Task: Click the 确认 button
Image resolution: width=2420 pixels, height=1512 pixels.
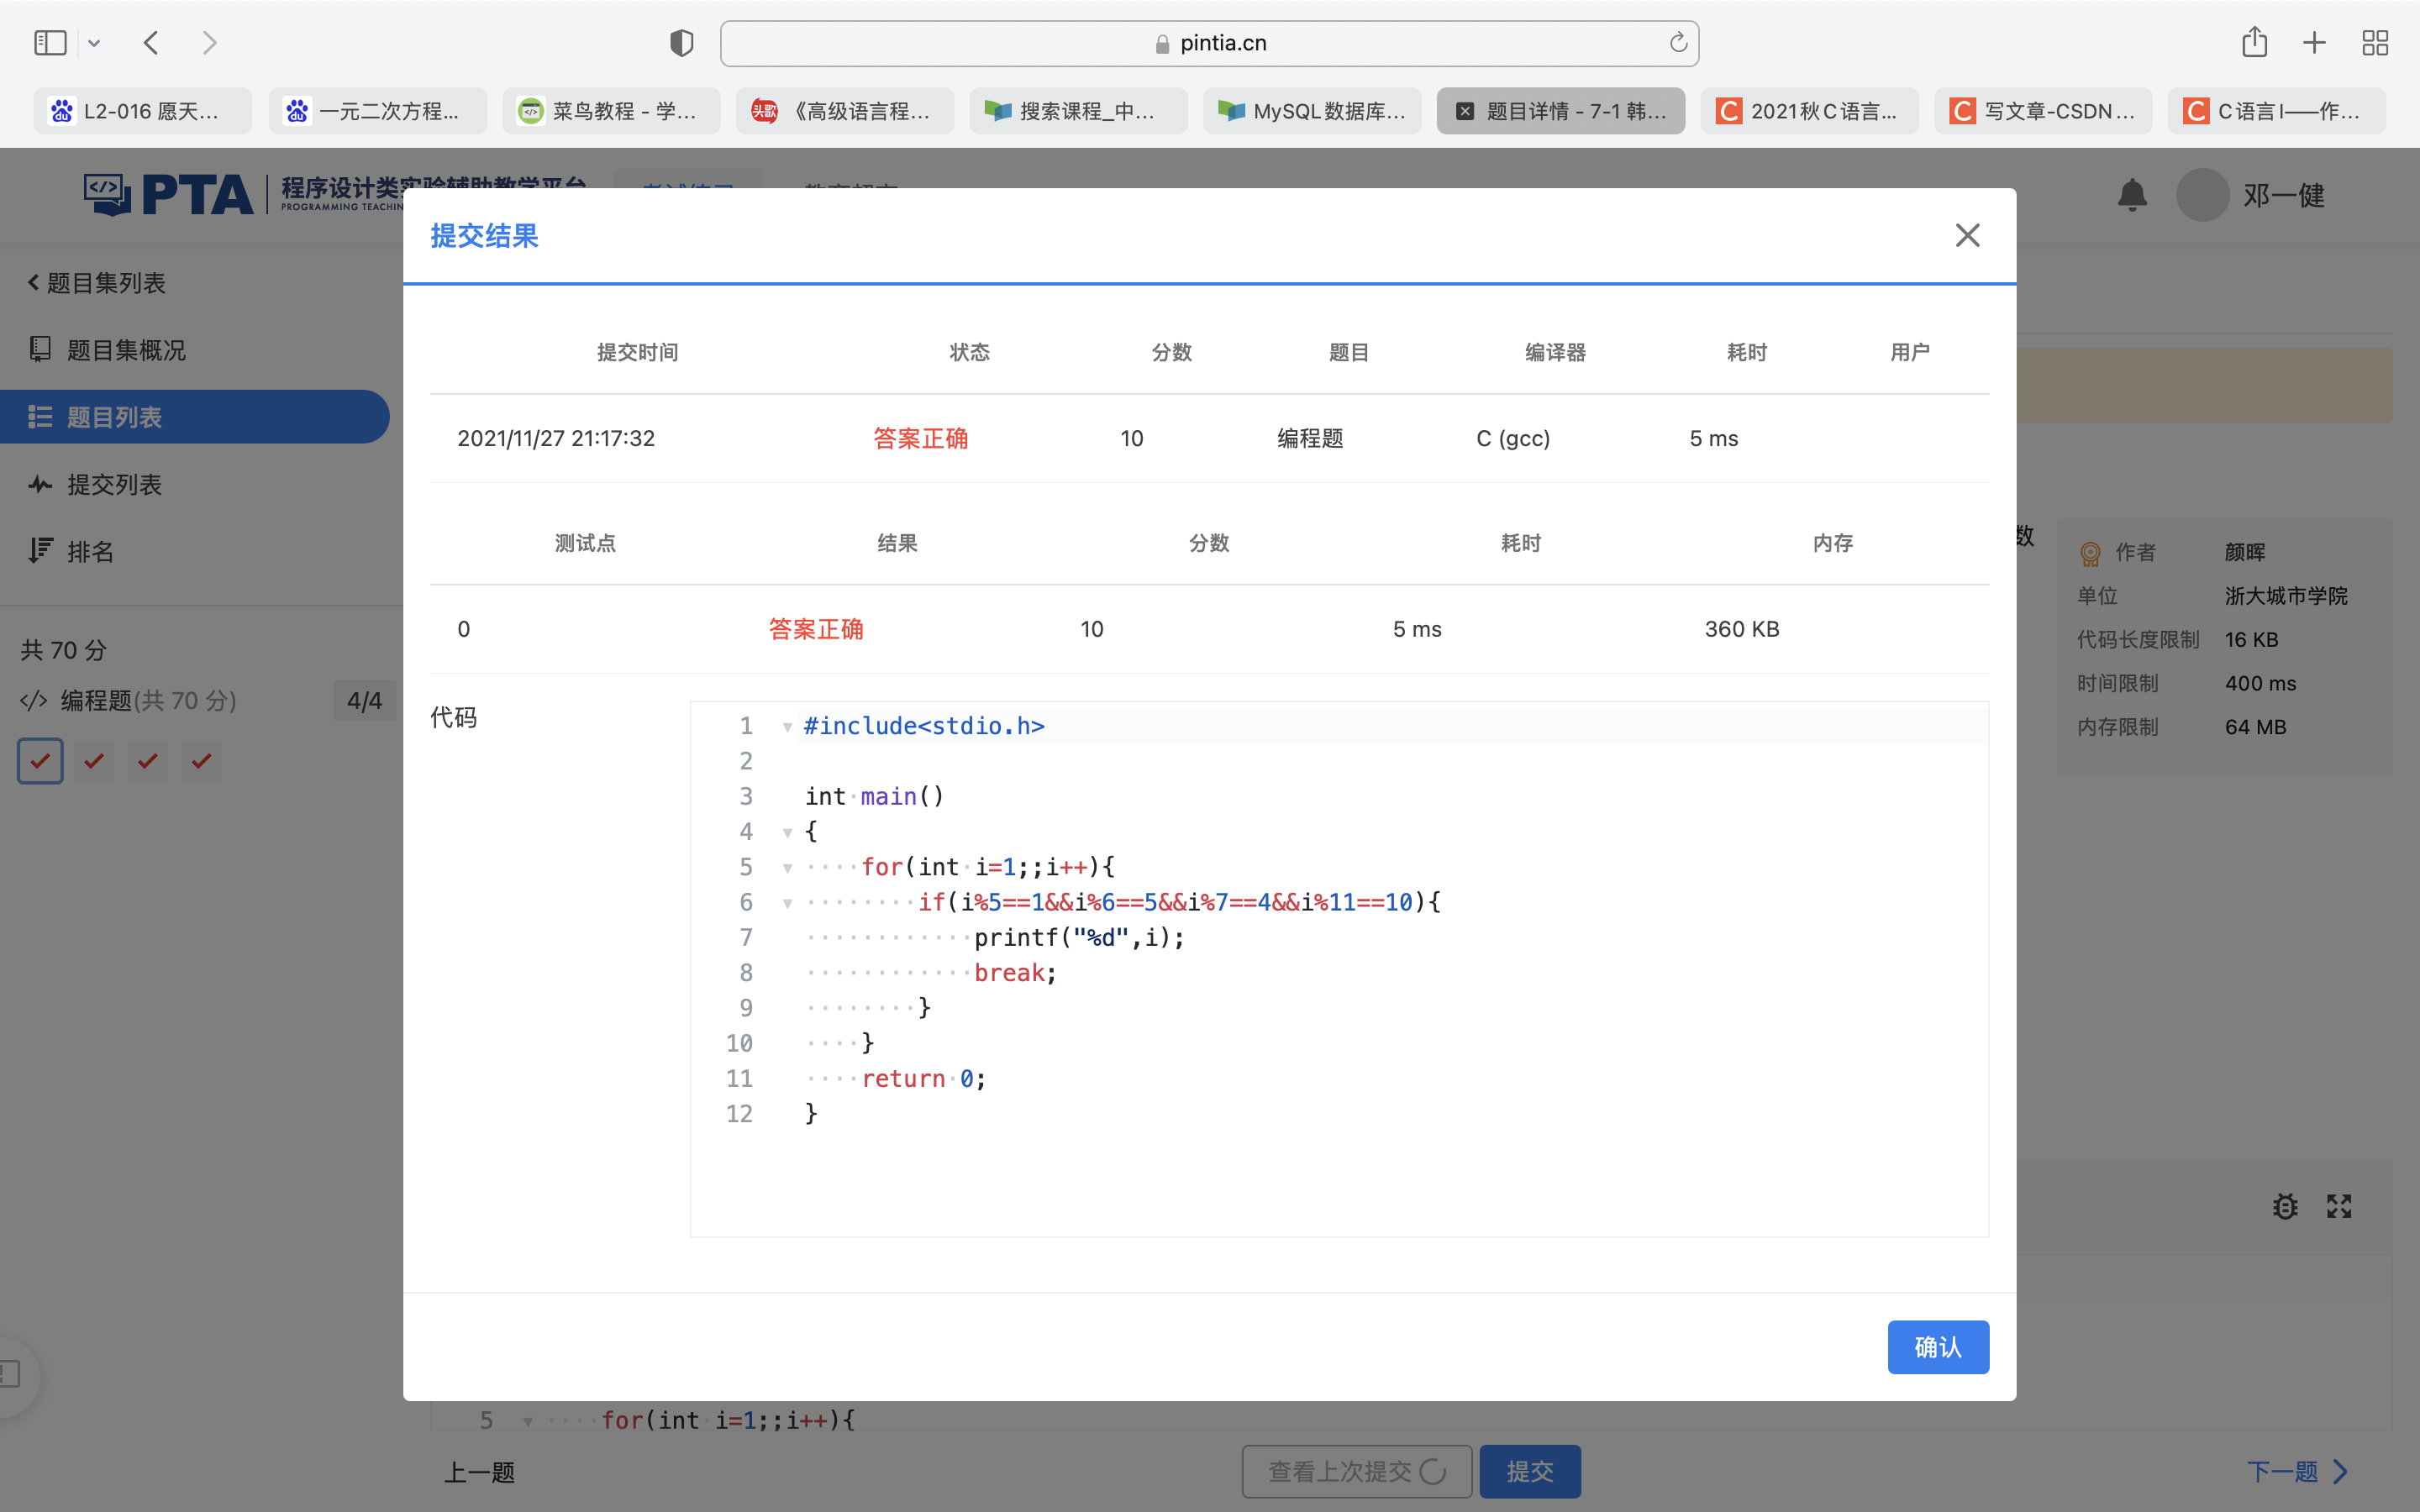Action: pyautogui.click(x=1938, y=1347)
